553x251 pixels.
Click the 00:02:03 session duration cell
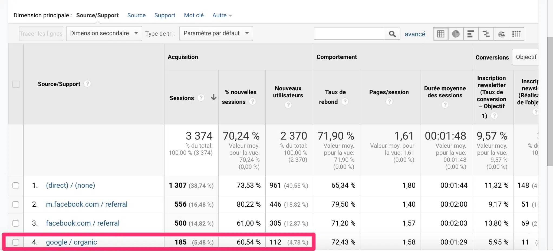pyautogui.click(x=454, y=223)
